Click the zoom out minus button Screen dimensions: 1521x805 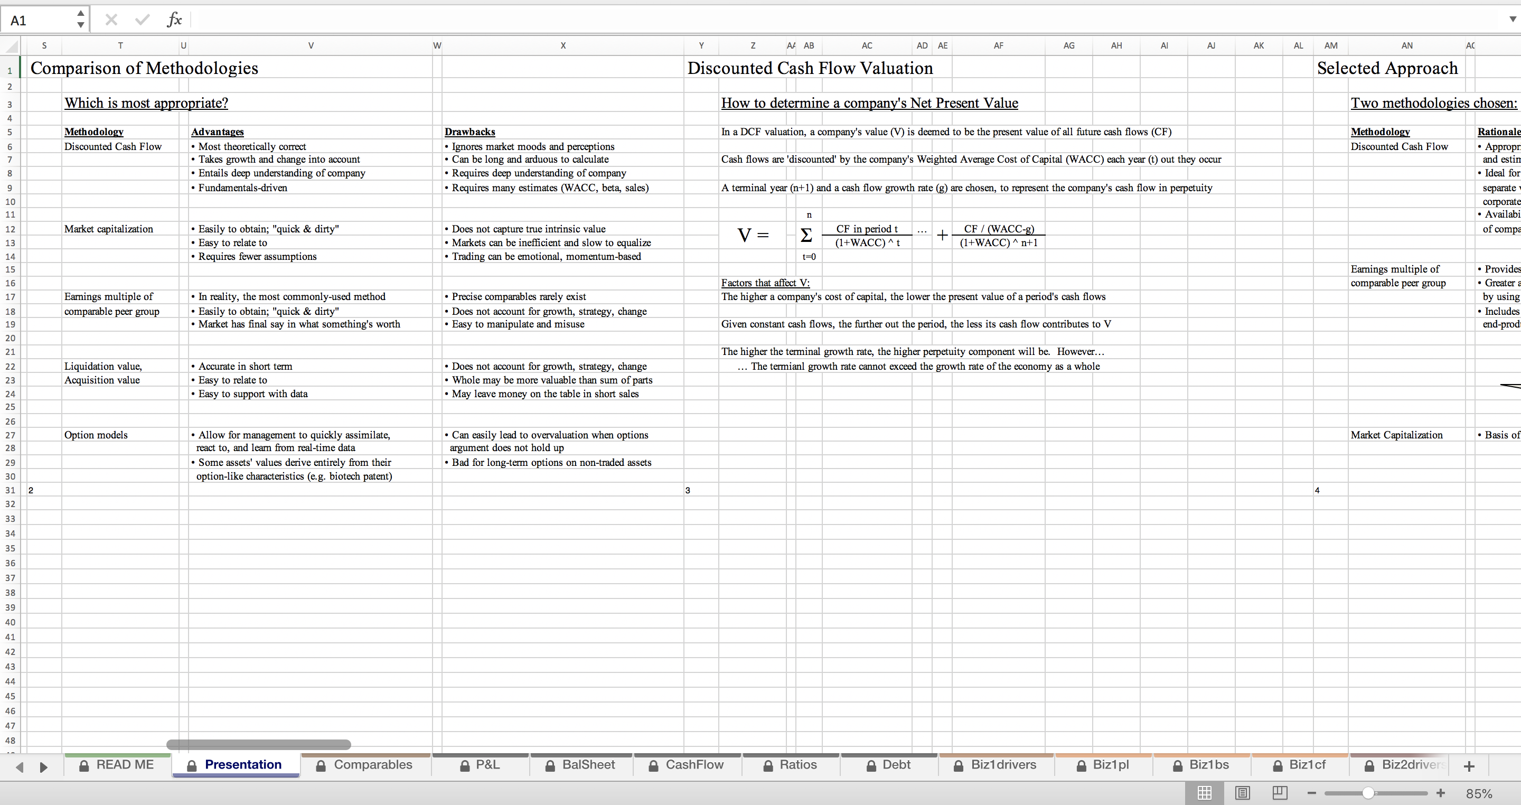1312,793
